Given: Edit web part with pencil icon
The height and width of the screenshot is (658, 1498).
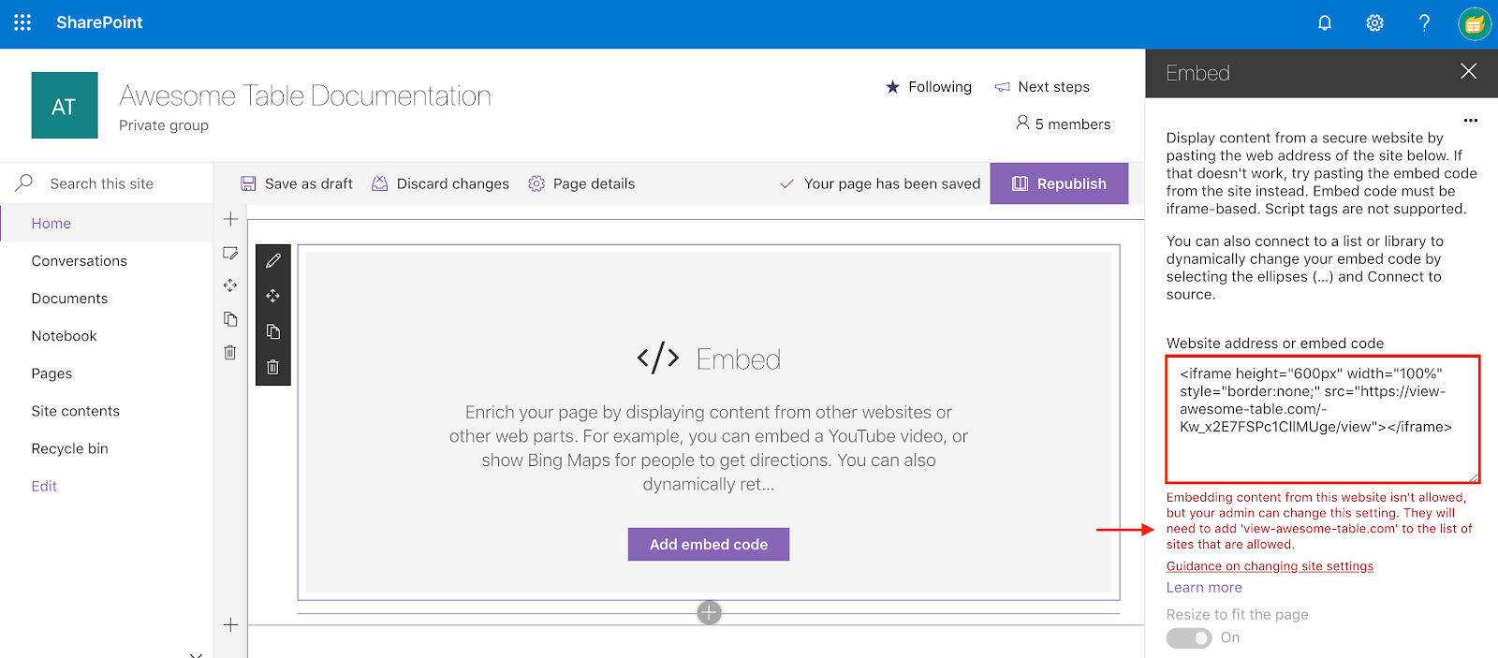Looking at the screenshot, I should [273, 261].
